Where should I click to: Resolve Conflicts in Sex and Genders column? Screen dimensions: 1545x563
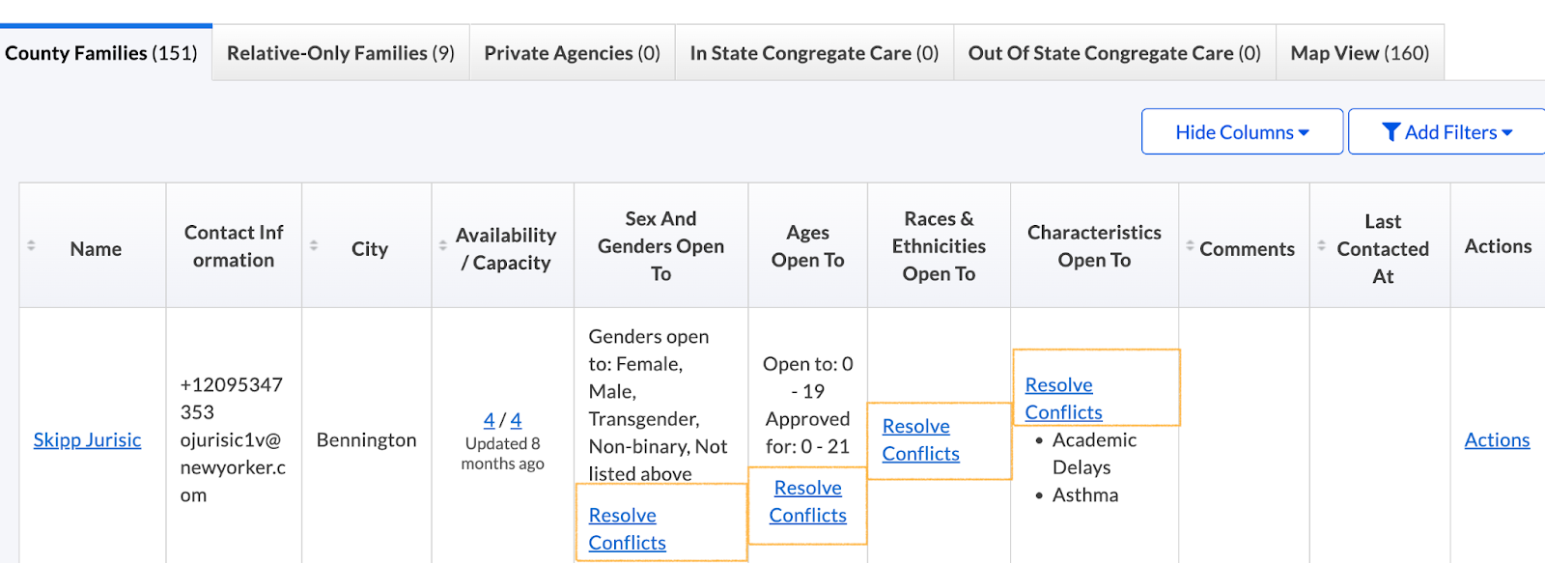[x=627, y=529]
